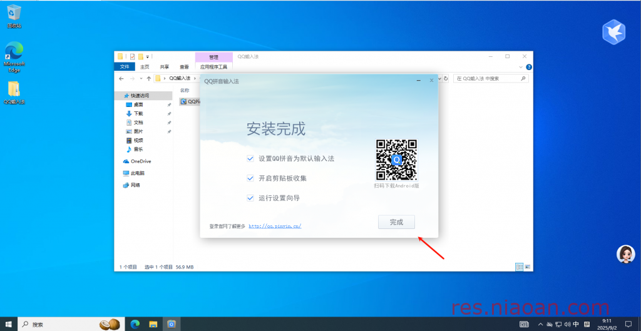Screen dimensions: 641x331
Task: Select the Microsoft Edge desktop shortcut
Action: (x=14, y=57)
